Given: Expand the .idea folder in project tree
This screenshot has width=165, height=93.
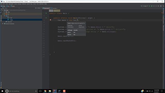Looking at the screenshot, I should click(x=4, y=12).
